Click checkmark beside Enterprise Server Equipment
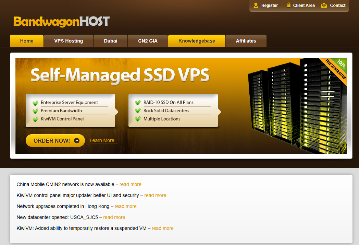This screenshot has width=359, height=245. click(x=36, y=103)
